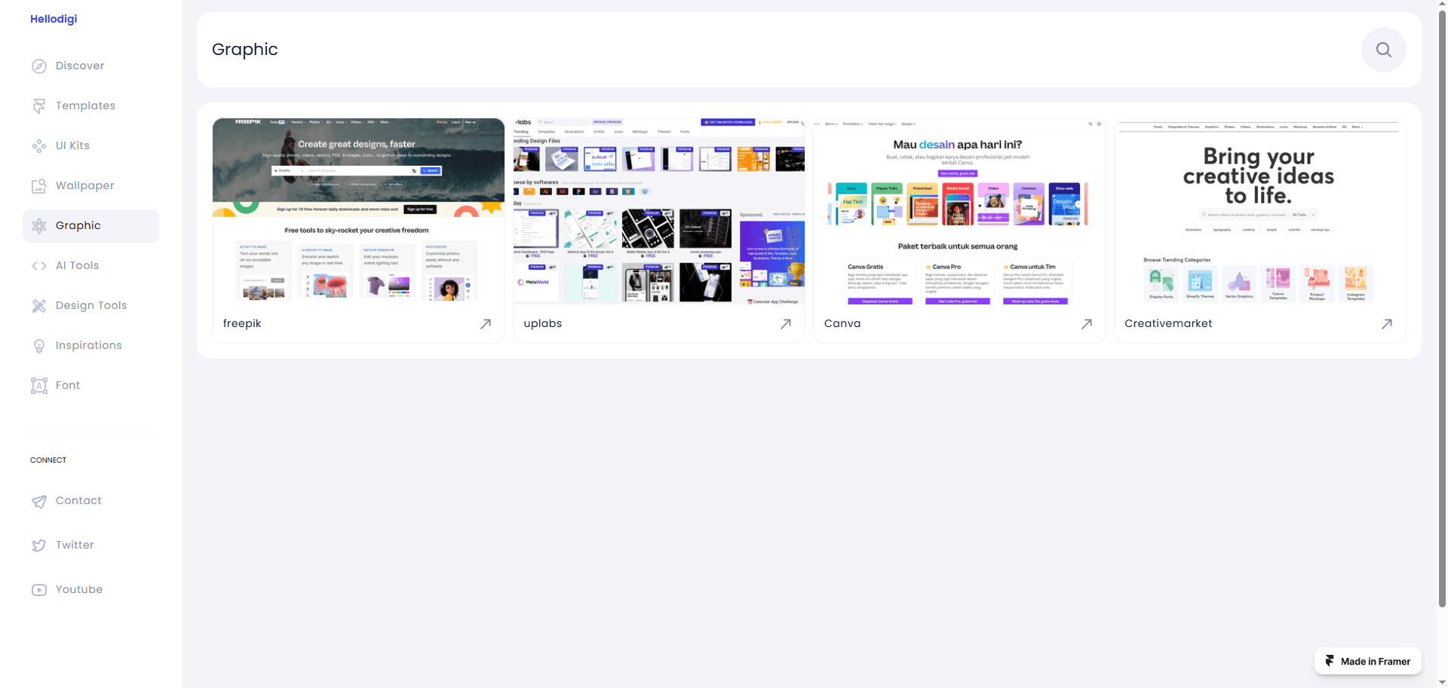
Task: Click the Discover compass icon
Action: click(x=39, y=66)
